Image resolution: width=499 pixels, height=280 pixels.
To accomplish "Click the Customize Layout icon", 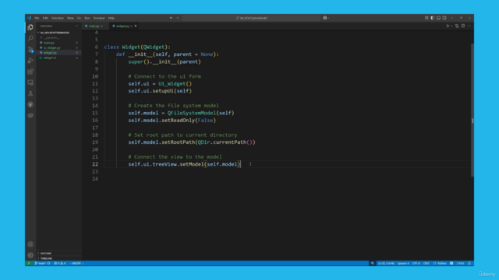I will point(426,18).
